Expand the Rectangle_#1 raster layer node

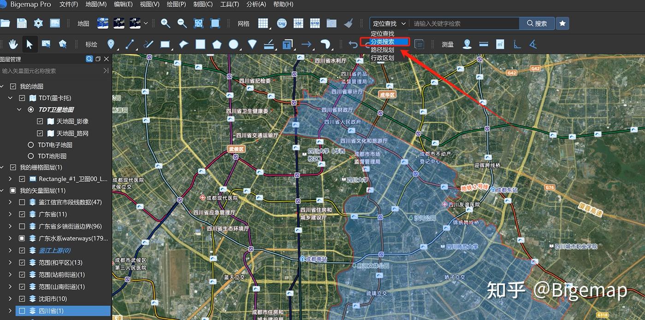(10, 179)
